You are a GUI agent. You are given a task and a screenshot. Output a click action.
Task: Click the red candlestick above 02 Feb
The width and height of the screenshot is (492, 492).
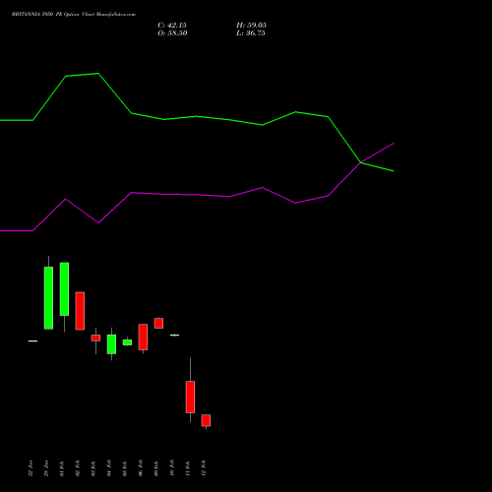tap(80, 311)
